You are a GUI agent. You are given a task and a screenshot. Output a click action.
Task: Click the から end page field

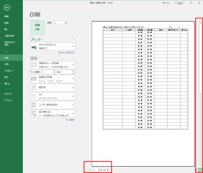click(x=67, y=72)
